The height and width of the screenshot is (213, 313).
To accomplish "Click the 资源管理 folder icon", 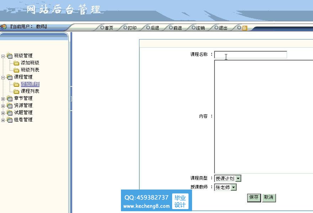I will (10, 106).
